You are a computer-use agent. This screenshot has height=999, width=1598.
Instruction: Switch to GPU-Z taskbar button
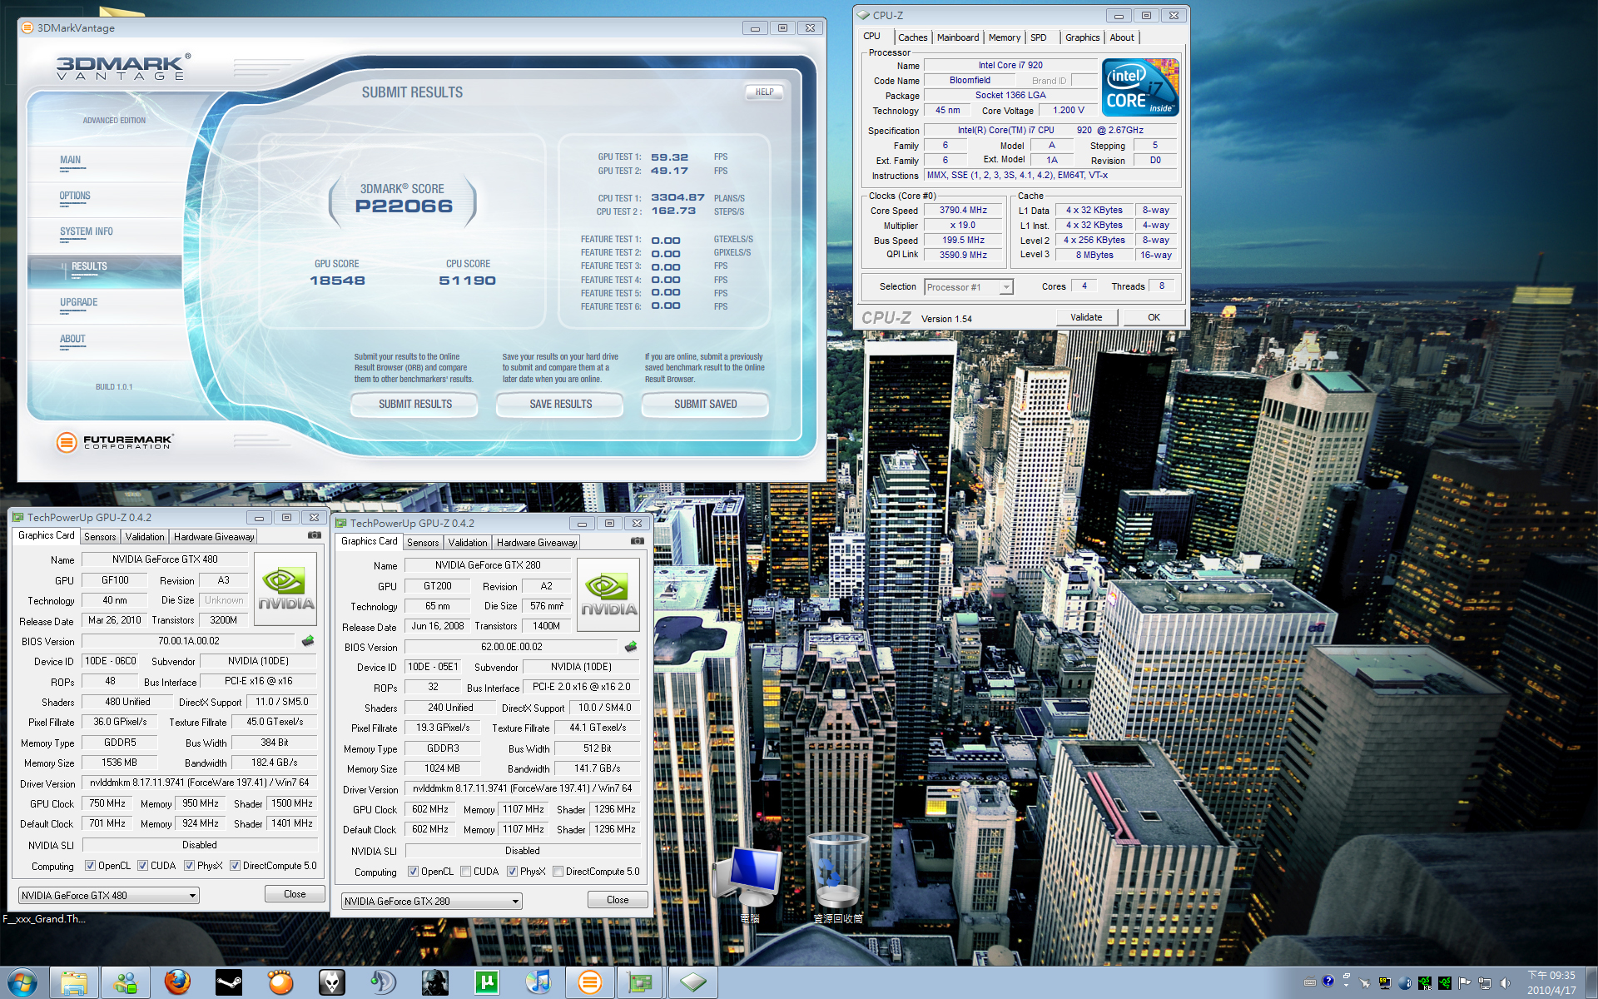(x=640, y=983)
